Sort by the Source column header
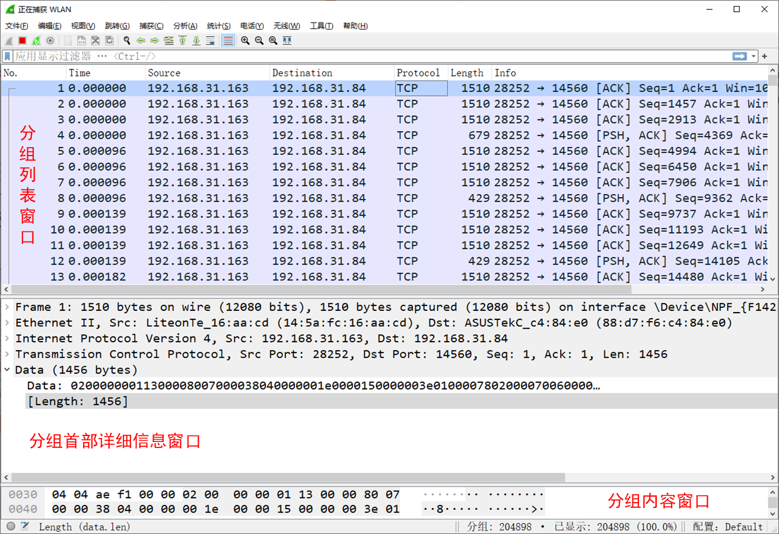This screenshot has height=534, width=779. point(208,73)
